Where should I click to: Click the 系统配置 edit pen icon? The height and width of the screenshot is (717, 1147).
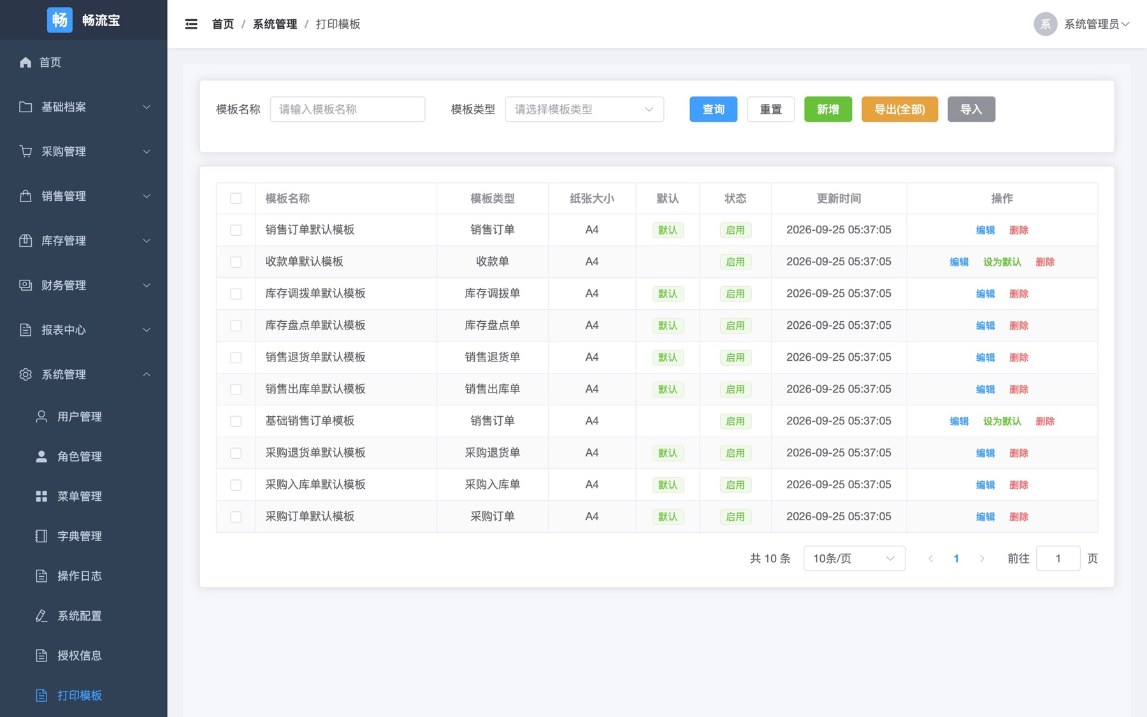[x=41, y=616]
